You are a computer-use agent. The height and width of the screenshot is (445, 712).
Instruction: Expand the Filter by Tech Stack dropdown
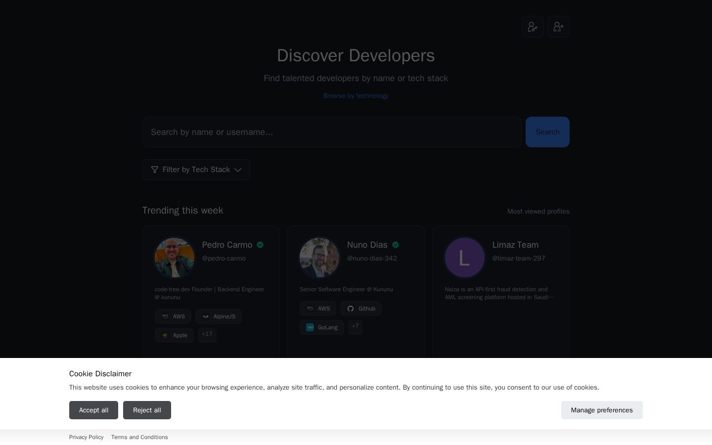click(196, 170)
